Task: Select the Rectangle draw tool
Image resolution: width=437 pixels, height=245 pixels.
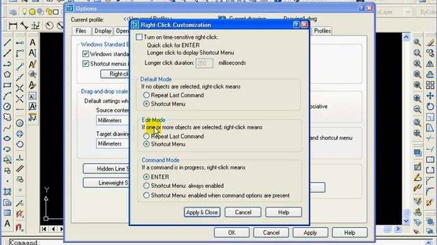Action: point(8,85)
